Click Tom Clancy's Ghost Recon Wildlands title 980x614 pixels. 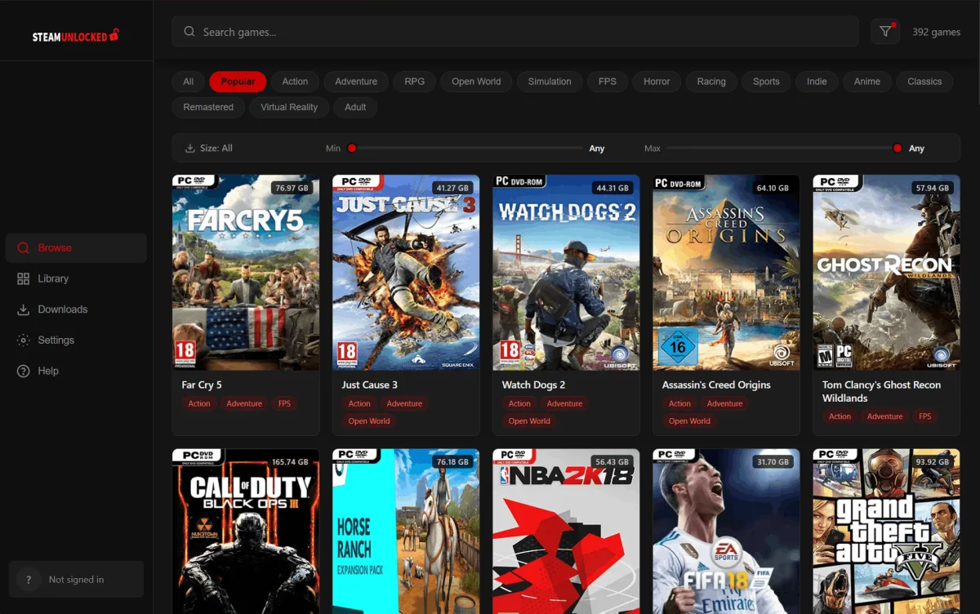coord(881,392)
